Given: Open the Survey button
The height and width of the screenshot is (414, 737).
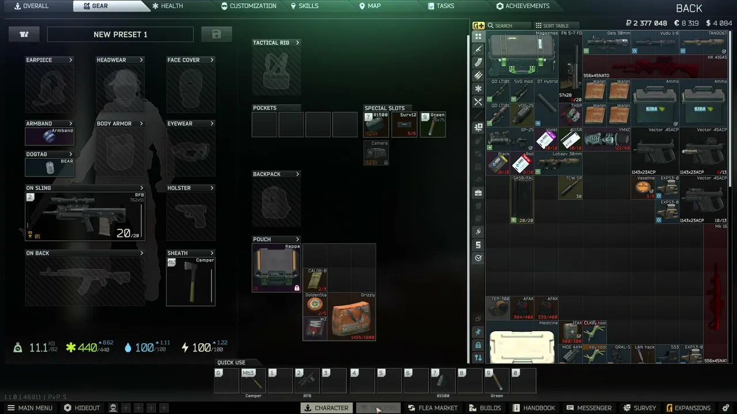Looking at the screenshot, I should click(639, 408).
